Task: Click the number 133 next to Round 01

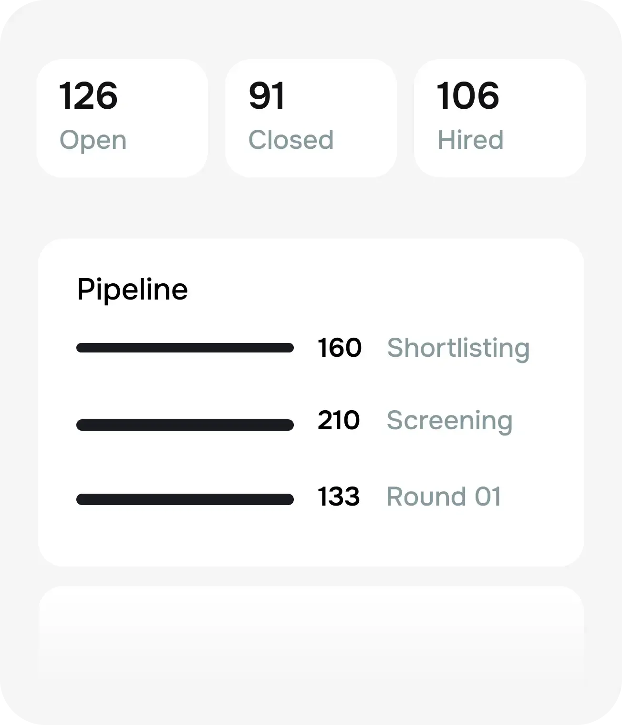Action: pos(339,497)
